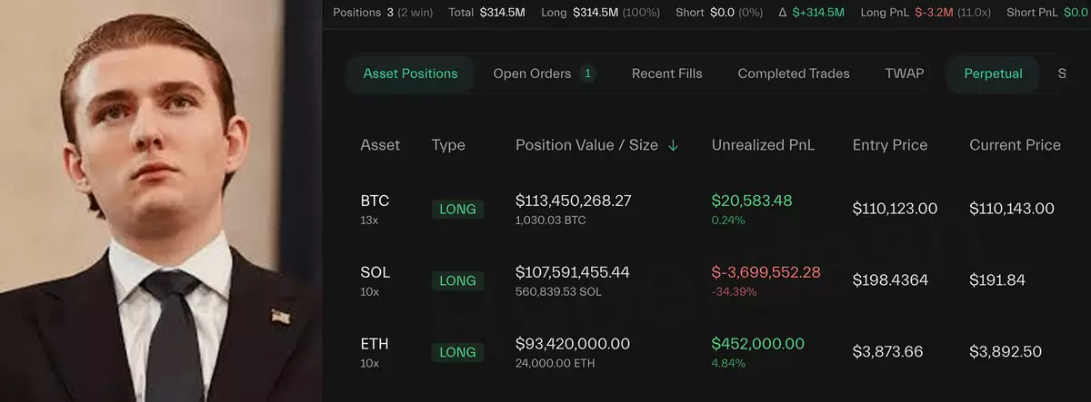Screen dimensions: 1091x402
Task: Select the BTC position row asset
Action: click(375, 201)
